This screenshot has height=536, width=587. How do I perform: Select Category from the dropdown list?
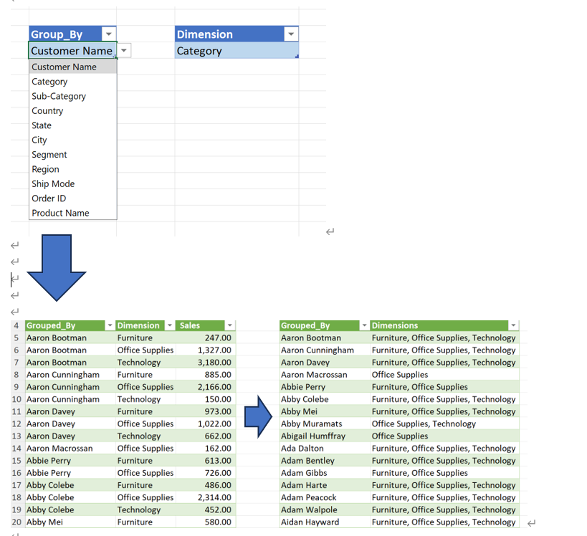point(49,82)
